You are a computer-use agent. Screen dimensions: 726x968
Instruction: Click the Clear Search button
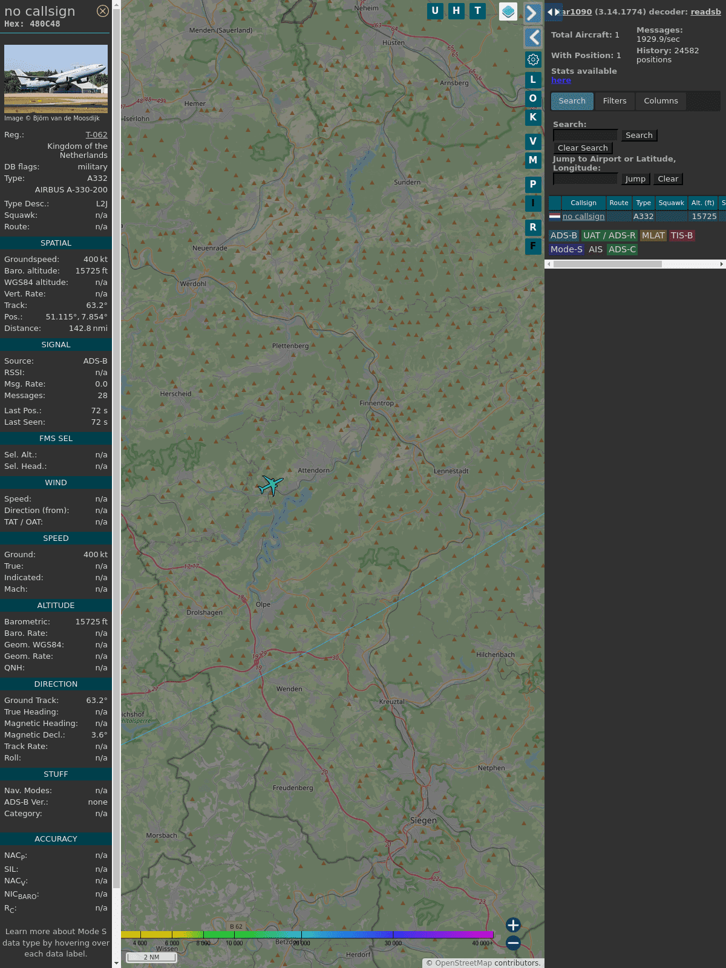pos(583,148)
